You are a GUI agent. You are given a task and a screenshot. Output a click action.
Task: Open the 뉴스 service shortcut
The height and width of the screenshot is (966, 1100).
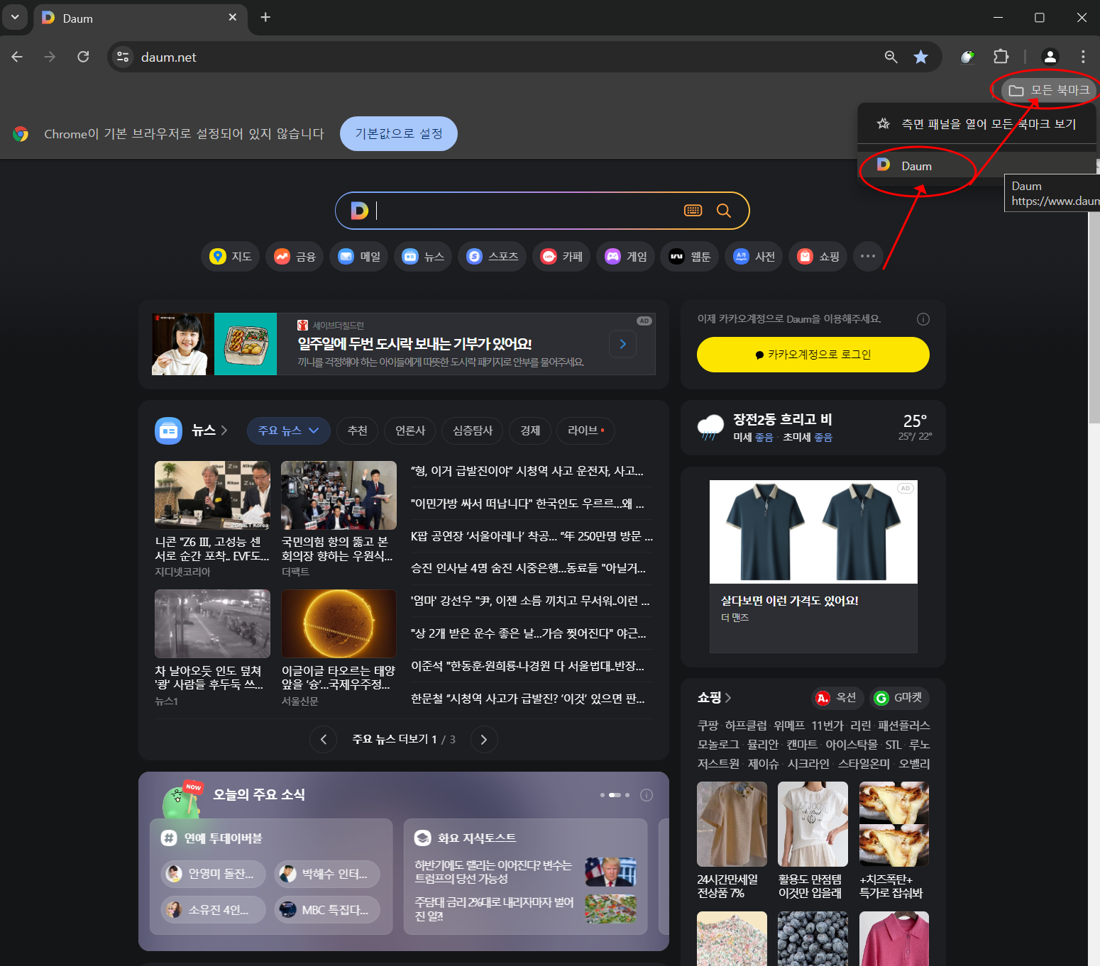click(424, 256)
